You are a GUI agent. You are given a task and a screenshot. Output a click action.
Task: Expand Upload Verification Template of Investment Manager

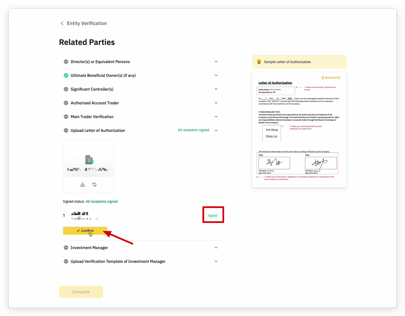click(216, 261)
